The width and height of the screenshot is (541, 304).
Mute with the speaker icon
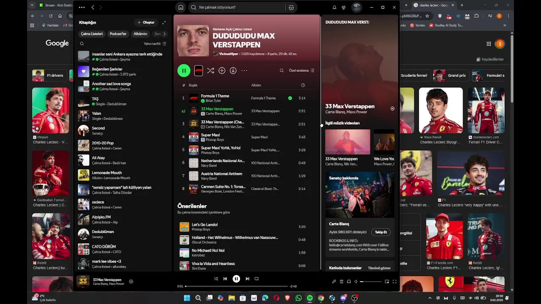[x=356, y=282]
